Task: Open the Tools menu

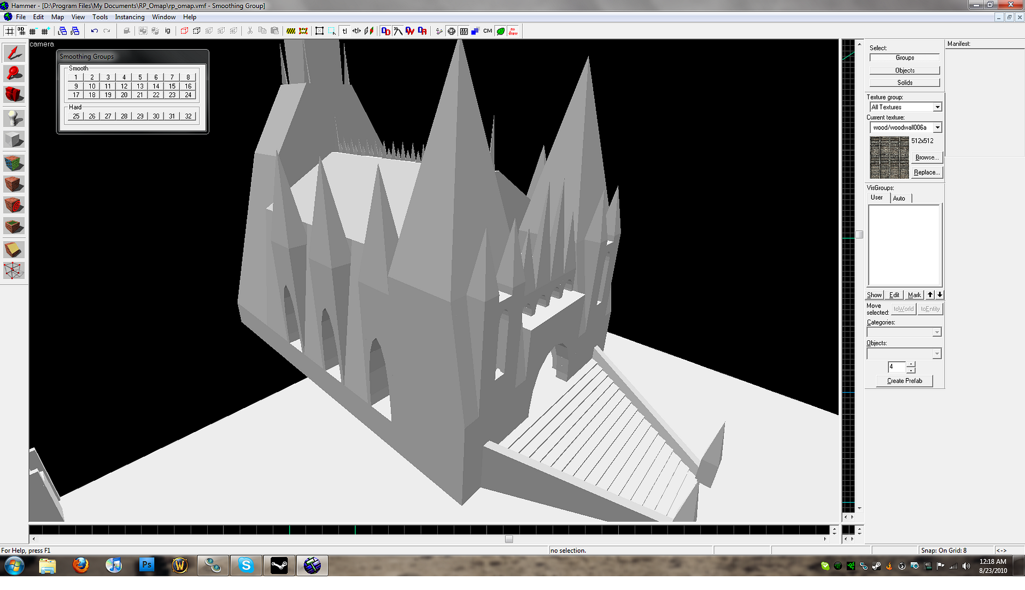Action: coord(99,17)
